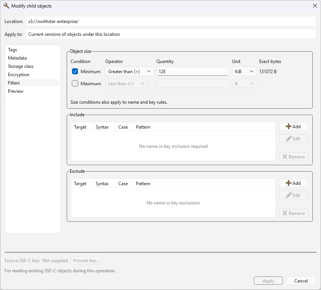Select the Filters section
The width and height of the screenshot is (321, 290).
tap(32, 83)
